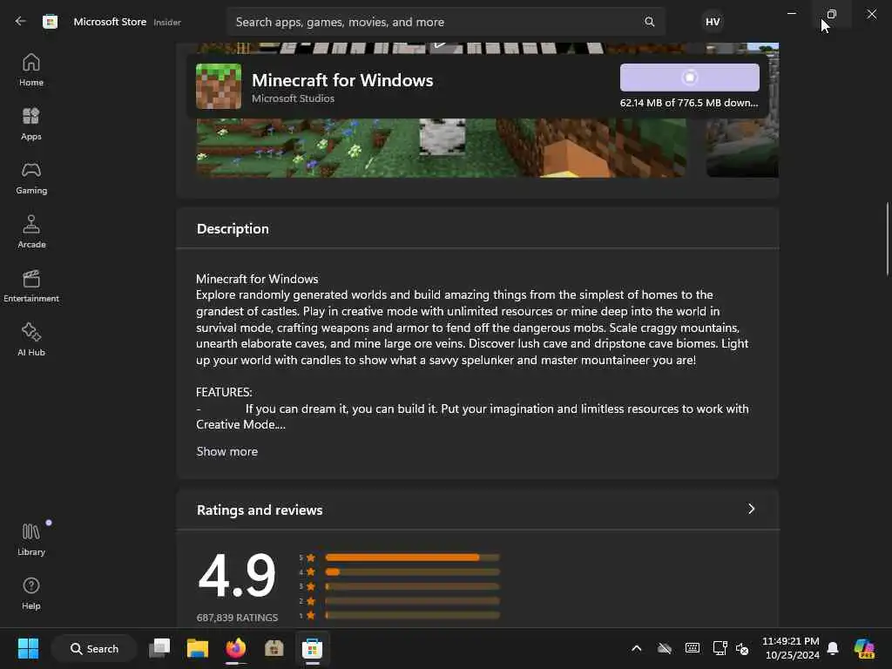This screenshot has width=892, height=669.
Task: Open the Library in sidebar
Action: click(31, 539)
